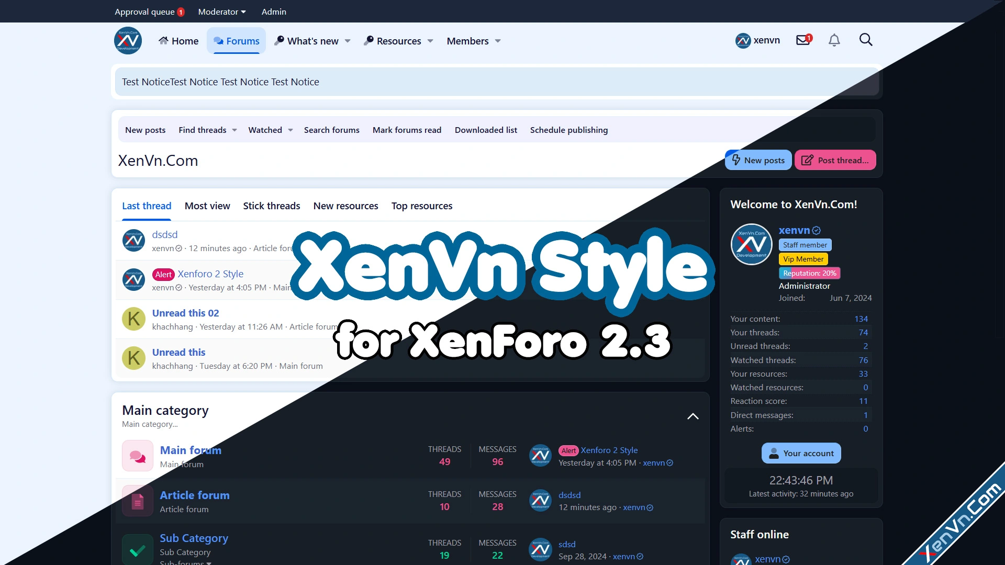Click xenvn's avatar in the welcome panel
Image resolution: width=1005 pixels, height=565 pixels.
[x=751, y=244]
